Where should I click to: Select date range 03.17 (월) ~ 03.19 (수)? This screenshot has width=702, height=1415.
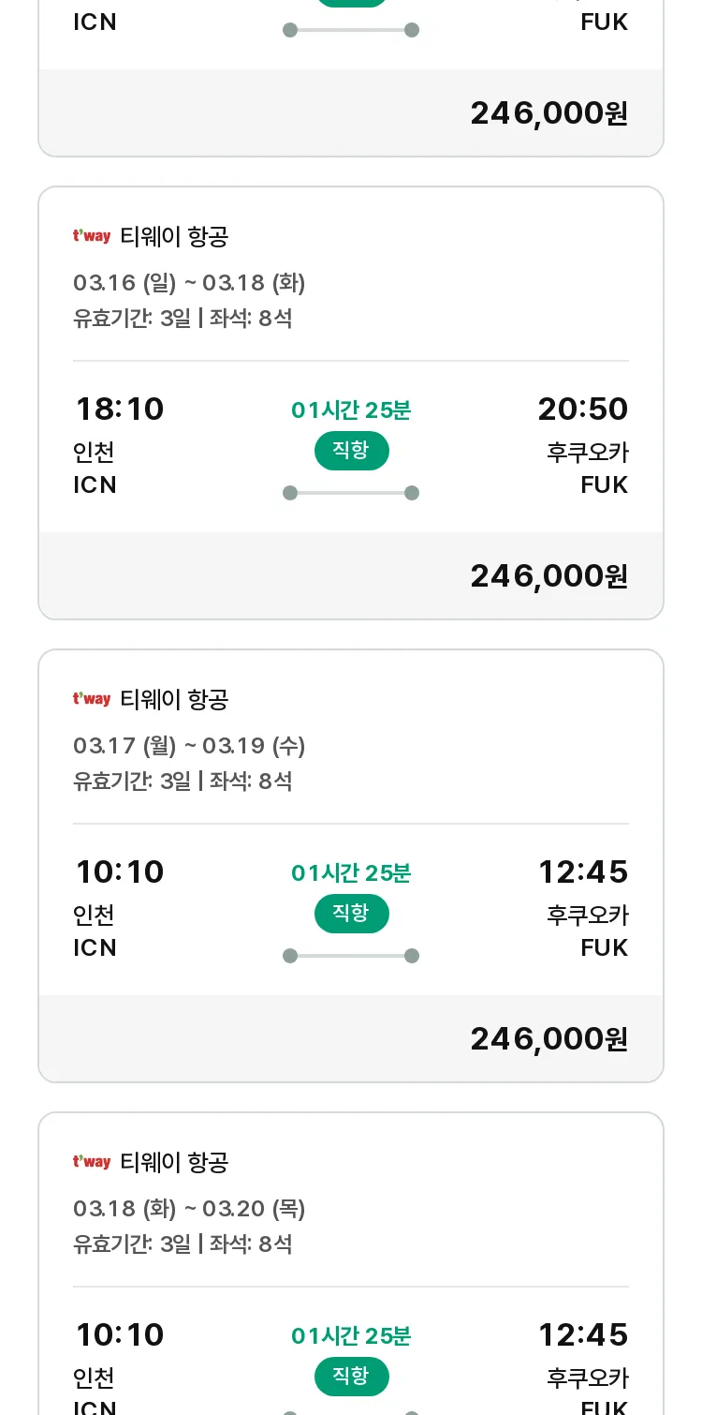pyautogui.click(x=189, y=746)
